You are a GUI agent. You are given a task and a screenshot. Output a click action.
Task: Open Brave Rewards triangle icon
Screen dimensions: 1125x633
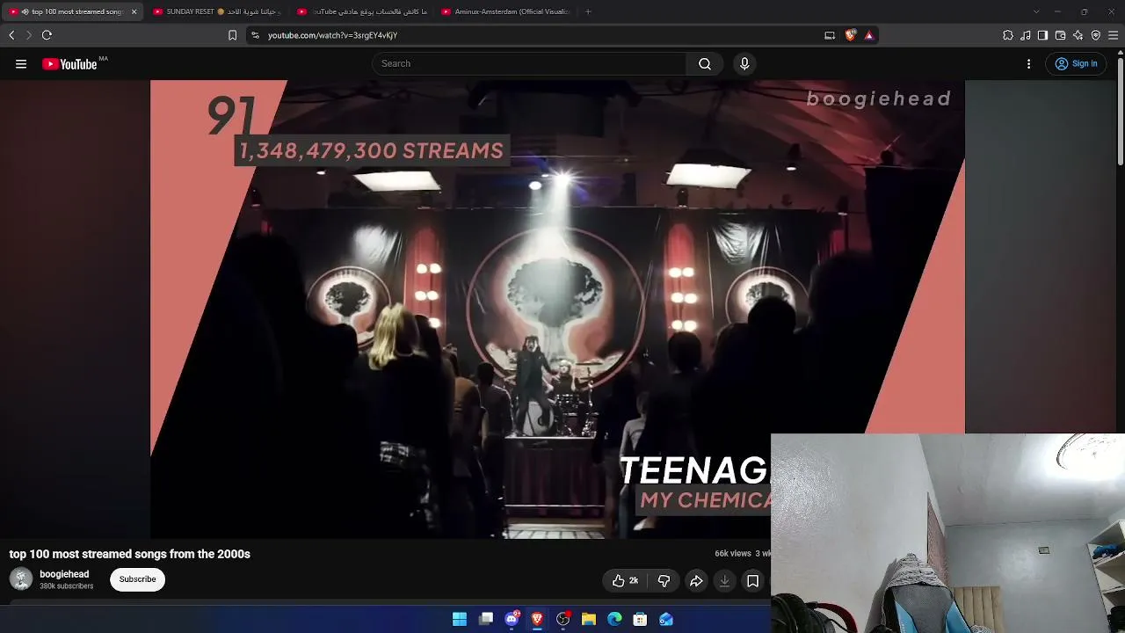pos(869,35)
